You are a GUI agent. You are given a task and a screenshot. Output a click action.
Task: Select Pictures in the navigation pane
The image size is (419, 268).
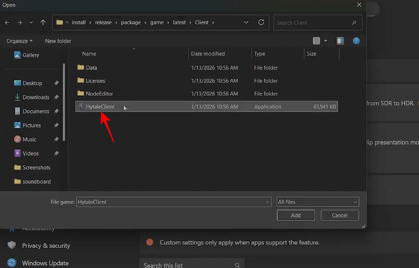pyautogui.click(x=32, y=126)
